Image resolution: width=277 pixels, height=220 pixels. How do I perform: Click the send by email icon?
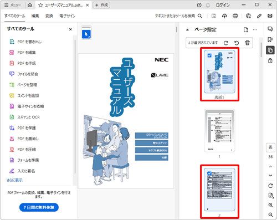270,16
